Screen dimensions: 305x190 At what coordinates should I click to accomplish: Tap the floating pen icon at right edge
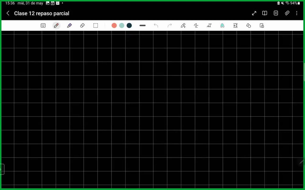click(x=301, y=162)
